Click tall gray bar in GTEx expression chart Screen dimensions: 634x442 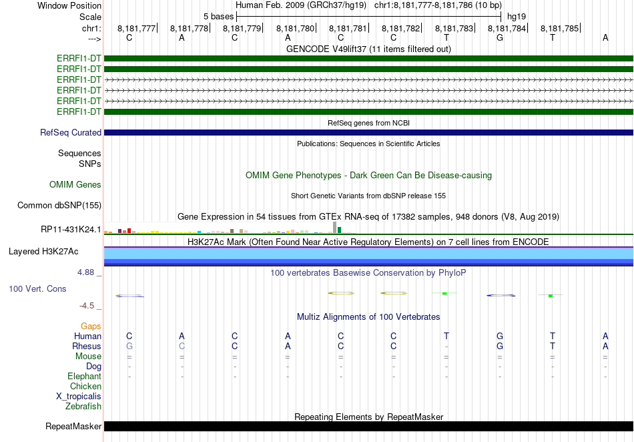(334, 227)
